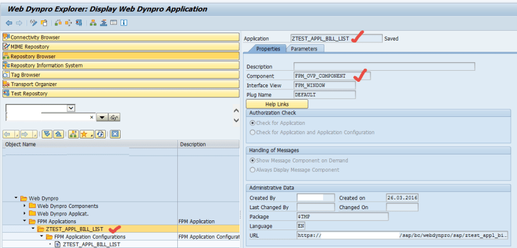
Task: Select Always Display Message Component option
Action: point(251,170)
